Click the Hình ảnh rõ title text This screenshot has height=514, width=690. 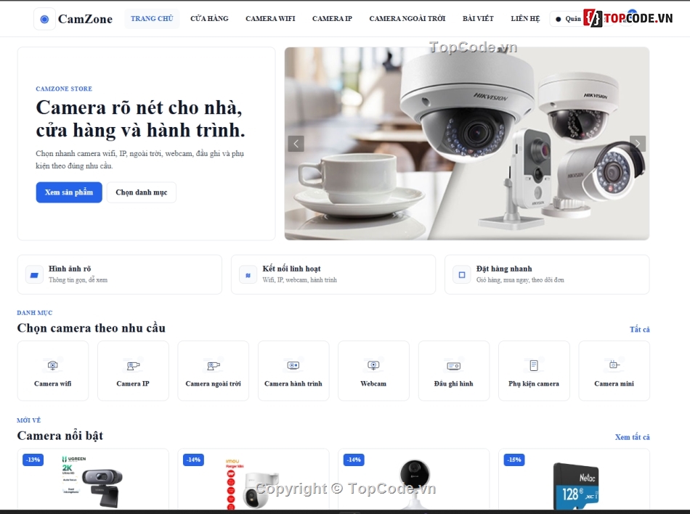[x=70, y=269]
